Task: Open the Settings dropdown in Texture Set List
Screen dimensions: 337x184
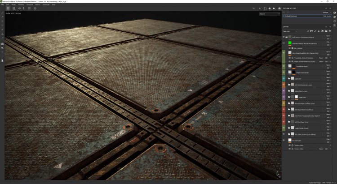Action: 327,13
